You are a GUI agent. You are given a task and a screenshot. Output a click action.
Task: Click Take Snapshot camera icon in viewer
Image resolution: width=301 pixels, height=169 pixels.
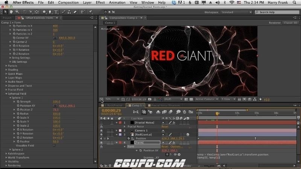tap(150, 99)
